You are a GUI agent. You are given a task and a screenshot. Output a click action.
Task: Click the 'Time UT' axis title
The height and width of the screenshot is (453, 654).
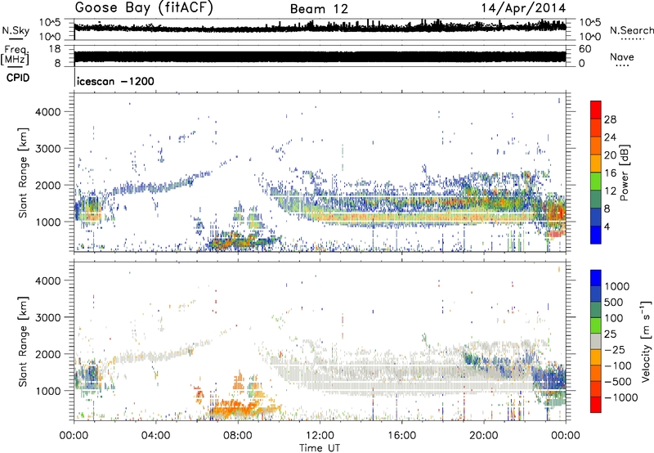point(320,448)
